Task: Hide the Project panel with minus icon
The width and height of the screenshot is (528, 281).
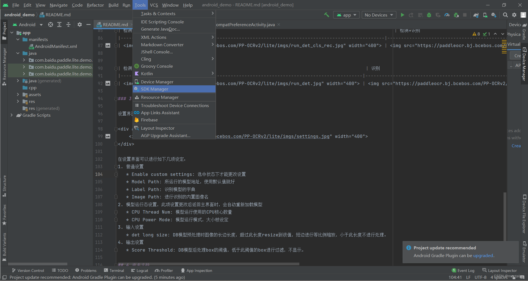Action: (x=89, y=24)
